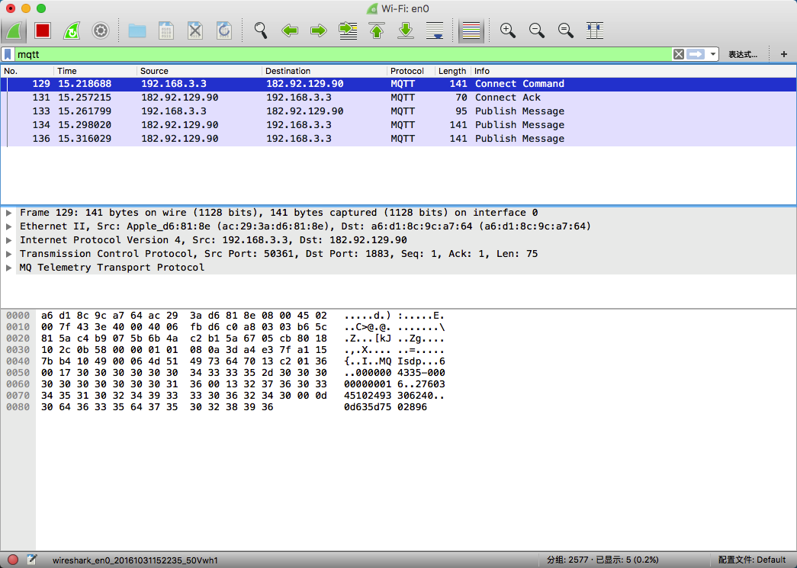This screenshot has width=797, height=568.
Task: Open the Expression (表达式) dialog
Action: tap(743, 54)
